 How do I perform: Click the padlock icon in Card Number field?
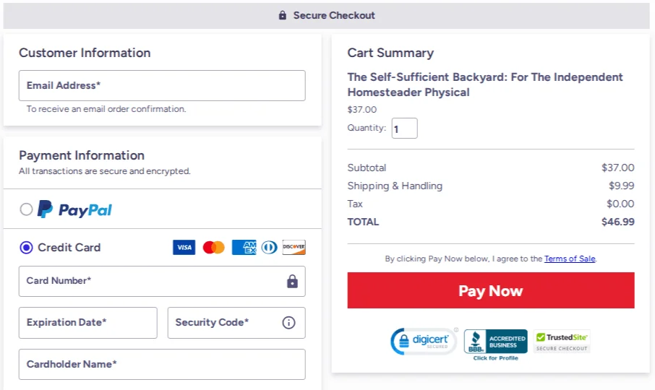coord(292,281)
